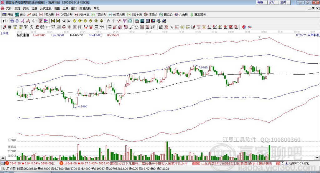The image size is (320, 173).
Task: Switch to K线 chart view
Action: pos(32,15)
